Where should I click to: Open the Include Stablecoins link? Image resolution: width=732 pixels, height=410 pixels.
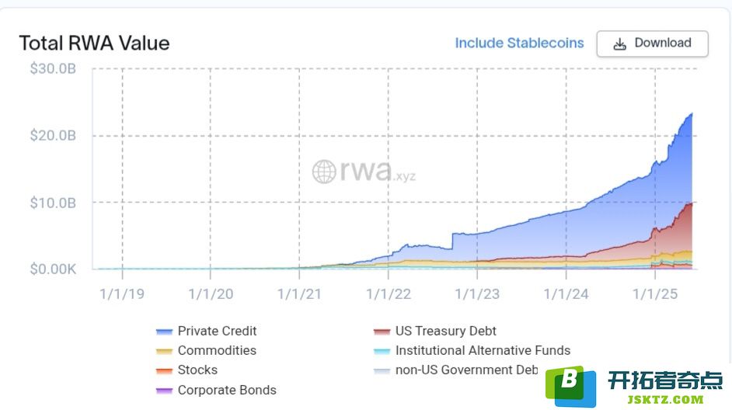coord(519,43)
